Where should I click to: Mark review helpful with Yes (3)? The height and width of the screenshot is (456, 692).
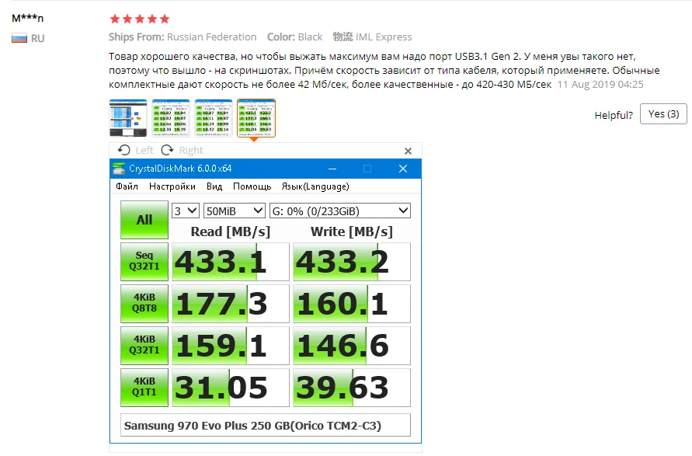[x=662, y=114]
